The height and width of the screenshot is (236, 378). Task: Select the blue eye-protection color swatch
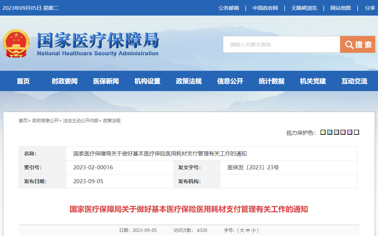[x=330, y=132]
